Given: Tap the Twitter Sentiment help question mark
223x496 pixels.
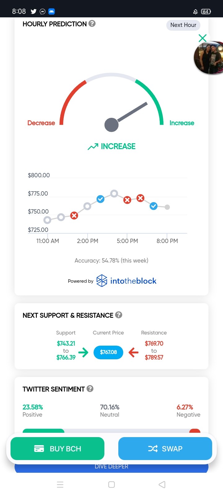Looking at the screenshot, I should [x=90, y=389].
